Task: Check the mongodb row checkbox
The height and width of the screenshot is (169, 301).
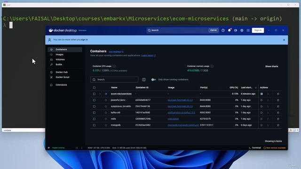Action: point(94,125)
